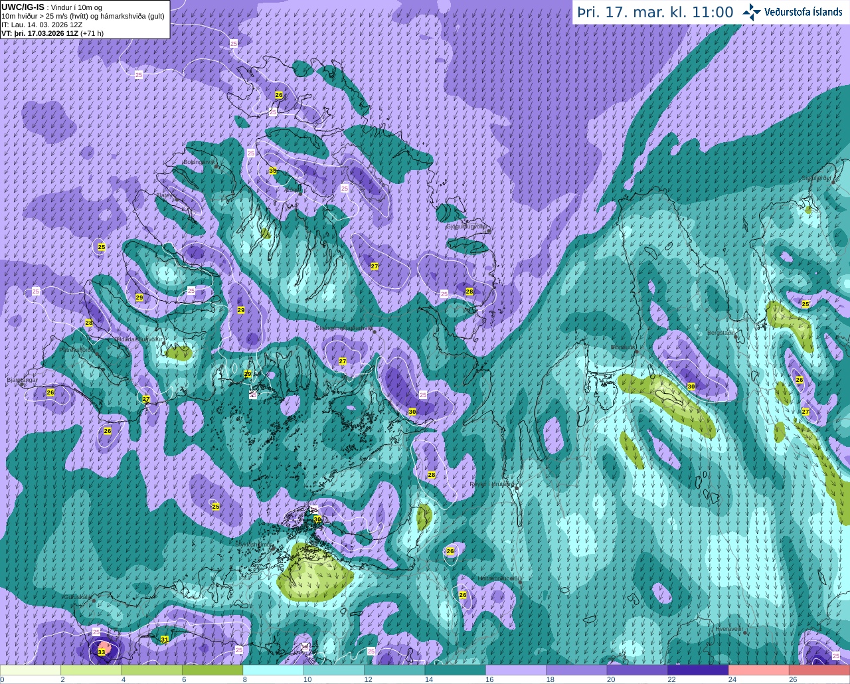This screenshot has height=684, width=850.
Task: Click the Steingrímsfjarðarheiði station label
Action: [x=344, y=328]
